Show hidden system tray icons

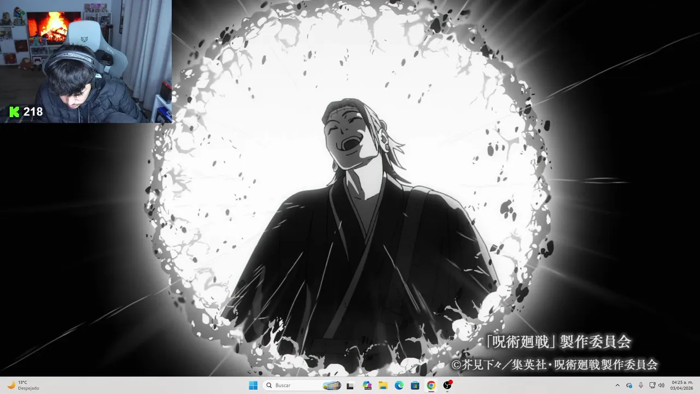(618, 385)
